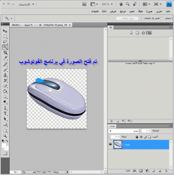Screen dimensions: 174x175
Task: Select the Pen tool
Action: pyautogui.click(x=5, y=108)
